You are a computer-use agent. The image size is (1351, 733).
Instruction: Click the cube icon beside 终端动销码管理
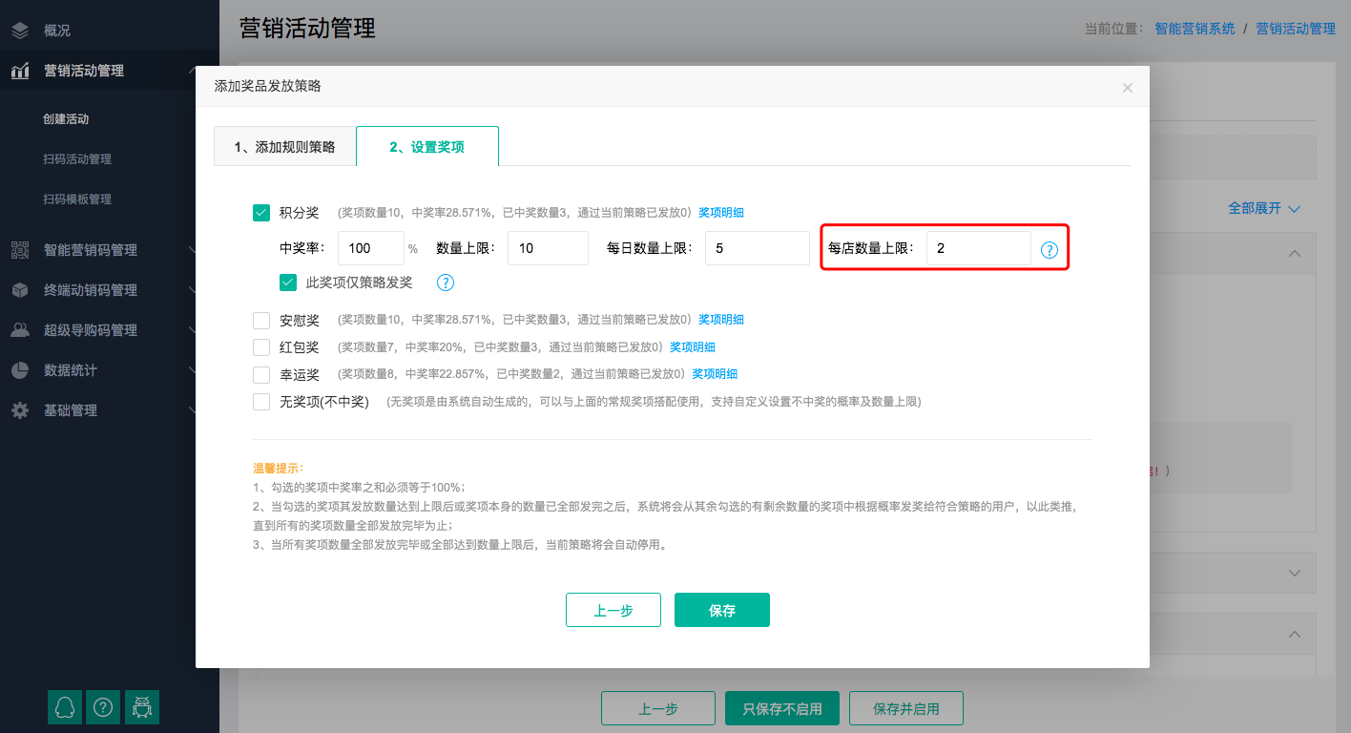click(x=20, y=290)
